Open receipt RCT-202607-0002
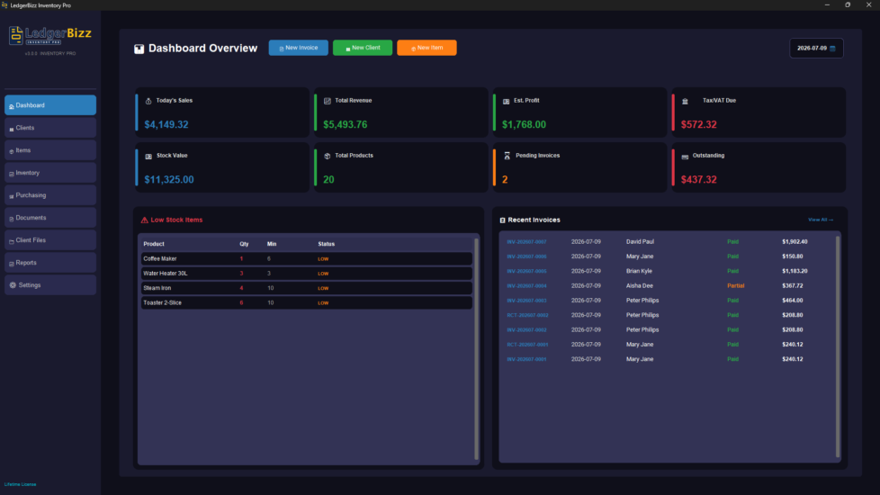 [x=527, y=315]
